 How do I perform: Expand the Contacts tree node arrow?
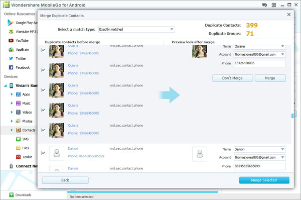pyautogui.click(x=12, y=130)
